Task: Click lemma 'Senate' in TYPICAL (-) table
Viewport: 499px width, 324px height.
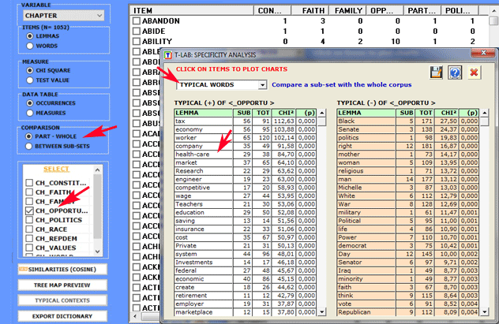Action: pyautogui.click(x=366, y=129)
